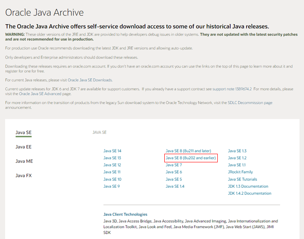Viewport: 304px width, 239px height.
Task: Open the Java SE 9 link
Action: tap(112, 186)
